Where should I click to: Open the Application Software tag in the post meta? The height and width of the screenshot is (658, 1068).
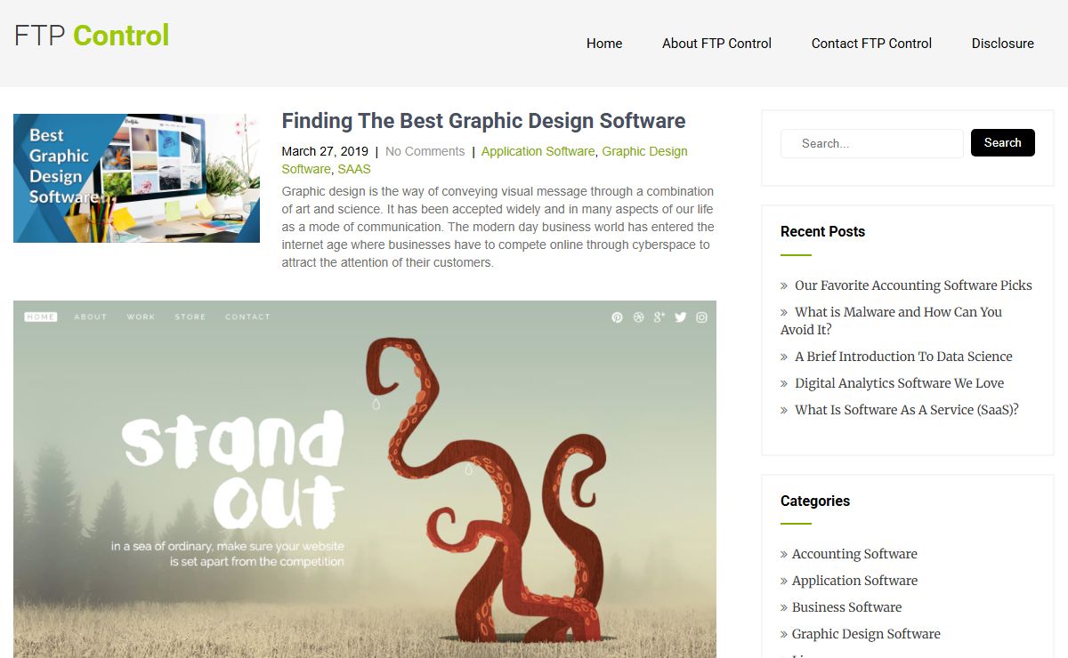[x=538, y=151]
